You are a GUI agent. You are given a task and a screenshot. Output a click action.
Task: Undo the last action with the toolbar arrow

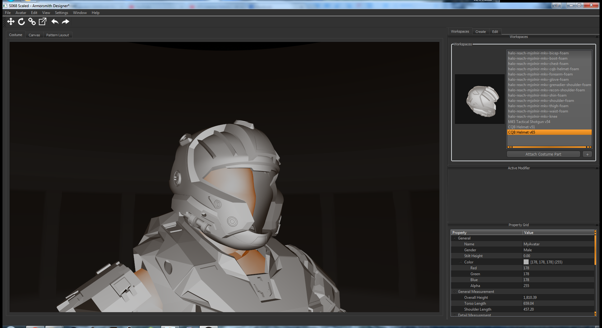[x=55, y=21]
